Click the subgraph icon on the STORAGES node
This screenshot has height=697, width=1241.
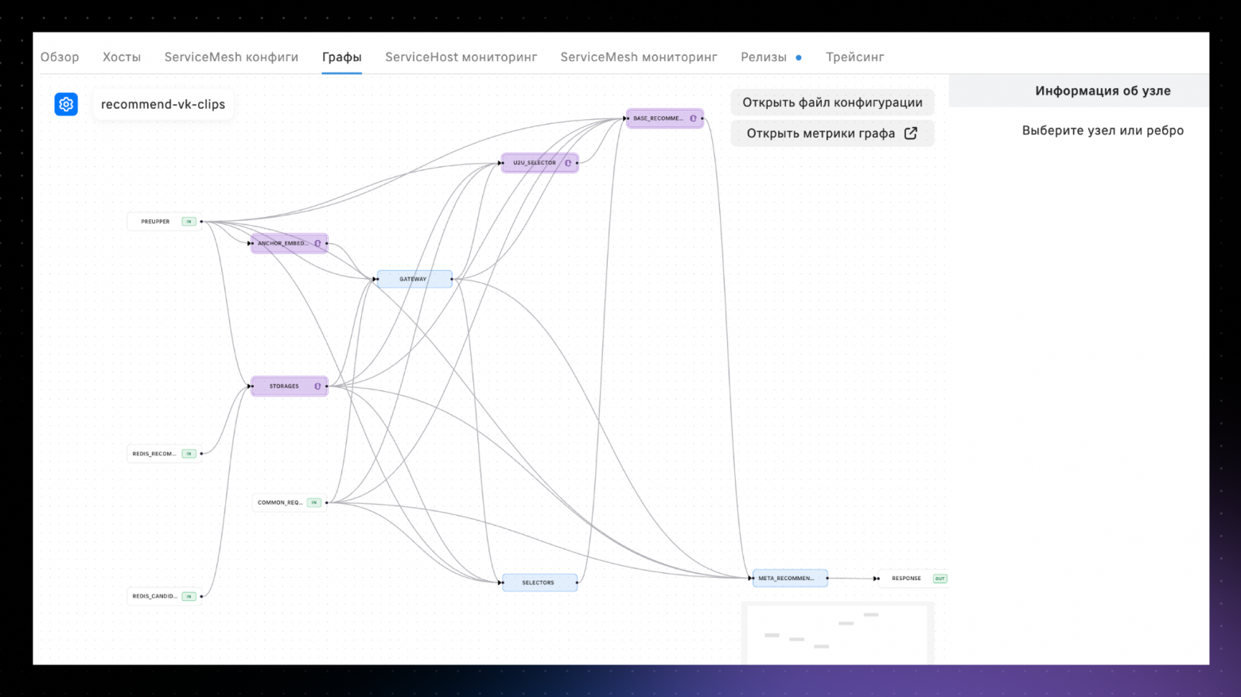pyautogui.click(x=317, y=386)
